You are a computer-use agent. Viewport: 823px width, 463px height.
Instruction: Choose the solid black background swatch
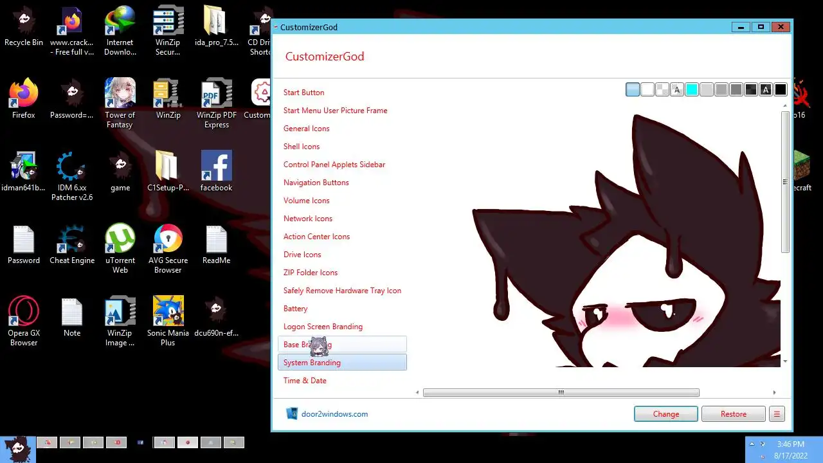click(781, 90)
